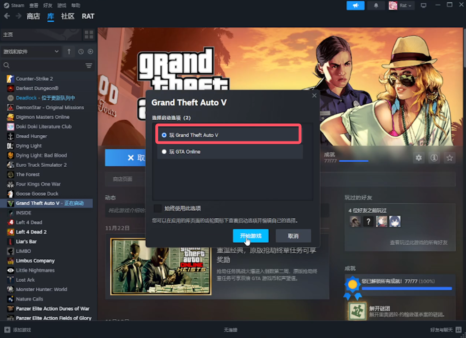Click the sort ascending arrow icon
466x338 pixels.
pos(69,51)
